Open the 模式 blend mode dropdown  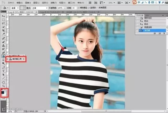click(x=40, y=8)
